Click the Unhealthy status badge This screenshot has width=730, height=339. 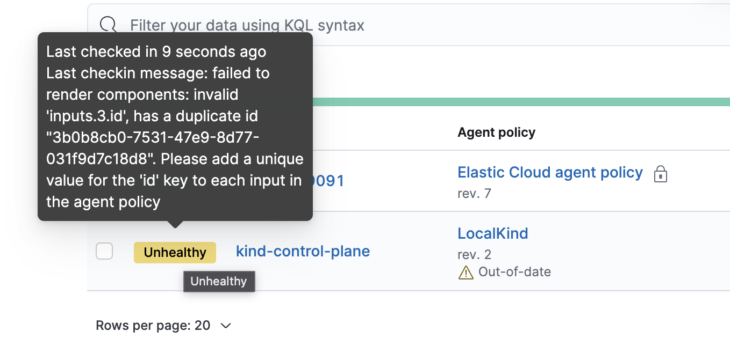click(x=175, y=252)
